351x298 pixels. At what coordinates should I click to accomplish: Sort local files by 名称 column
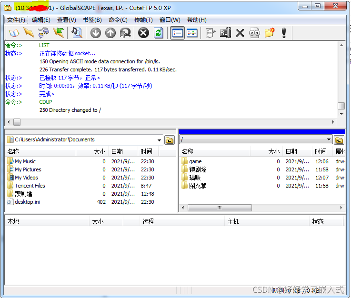pos(40,151)
